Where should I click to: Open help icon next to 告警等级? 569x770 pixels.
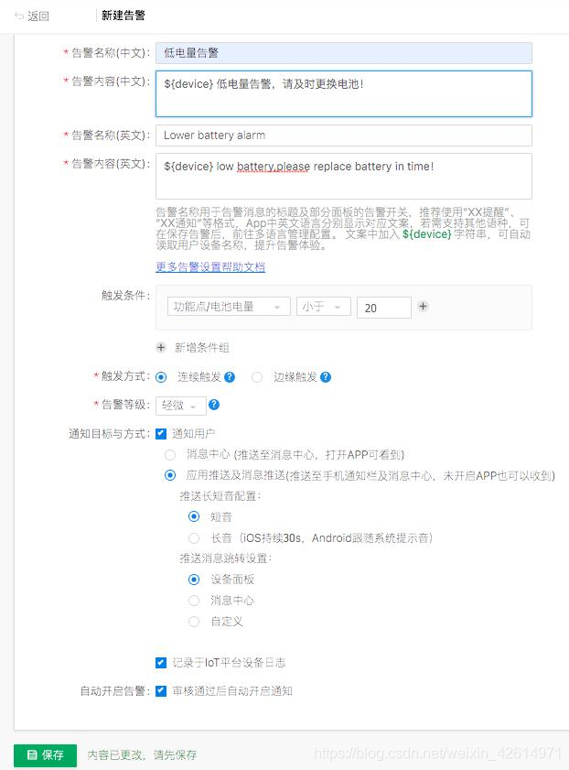point(214,405)
